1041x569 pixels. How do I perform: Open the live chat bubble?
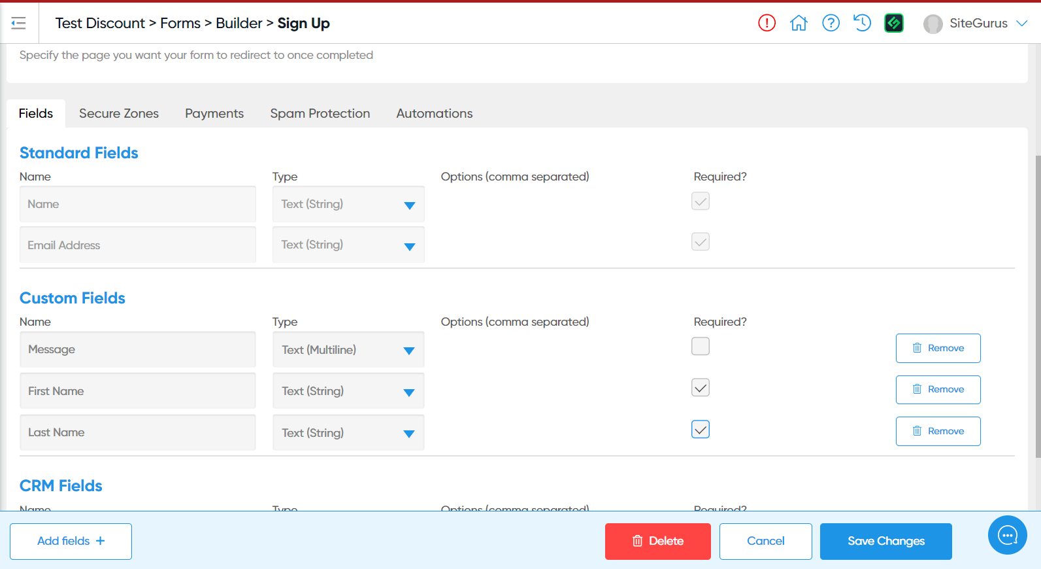click(x=1007, y=535)
